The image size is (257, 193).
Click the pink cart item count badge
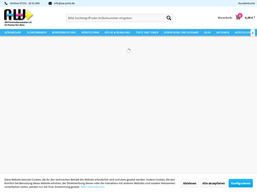(x=240, y=15)
